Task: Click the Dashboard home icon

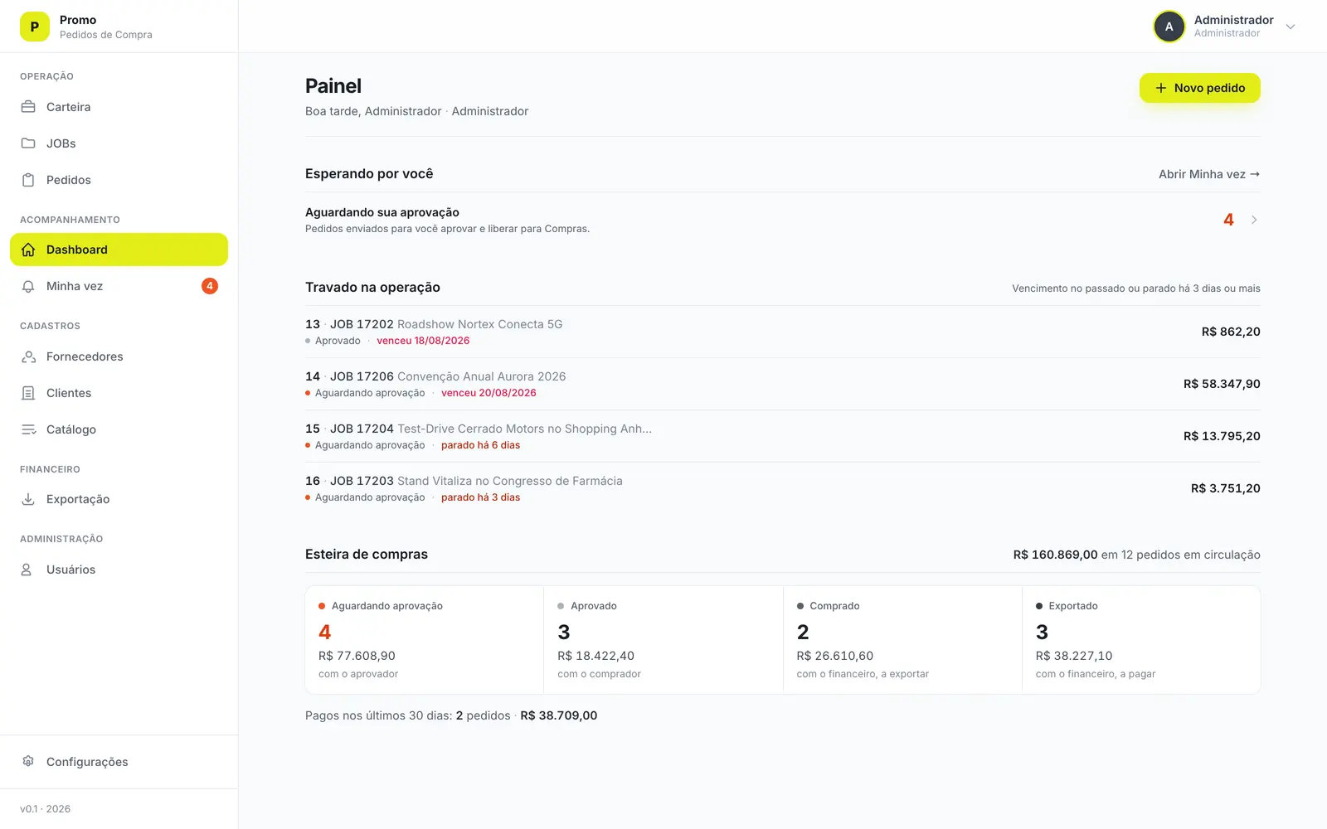Action: [x=28, y=250]
